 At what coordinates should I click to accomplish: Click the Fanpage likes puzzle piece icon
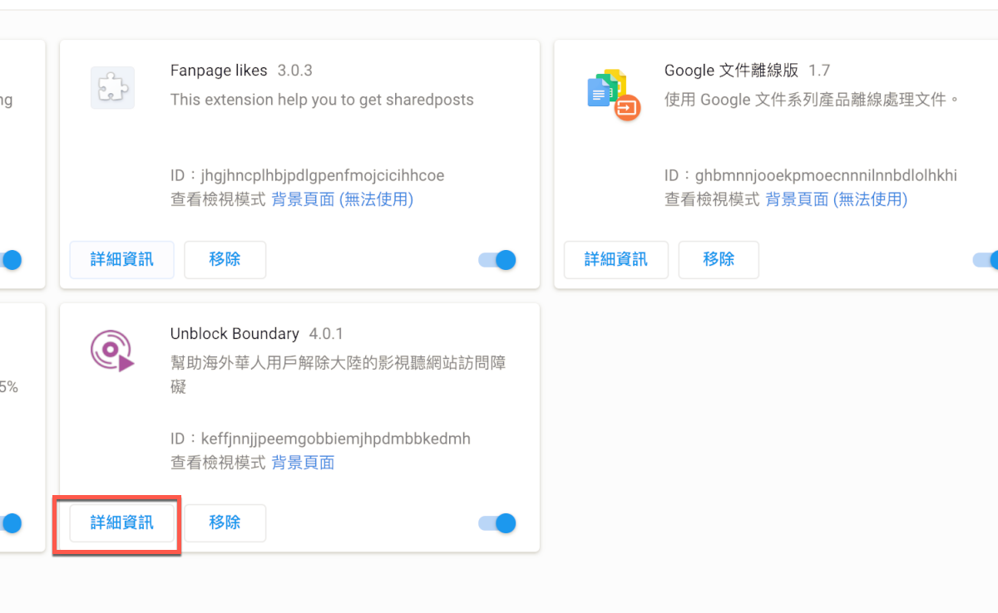112,87
